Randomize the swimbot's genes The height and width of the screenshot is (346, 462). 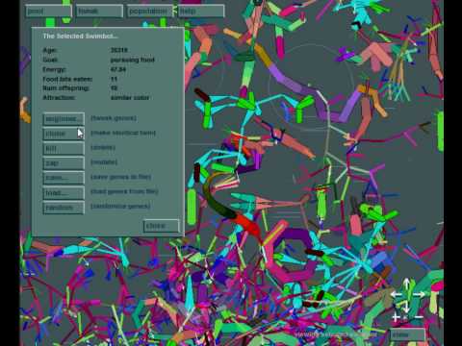(64, 208)
